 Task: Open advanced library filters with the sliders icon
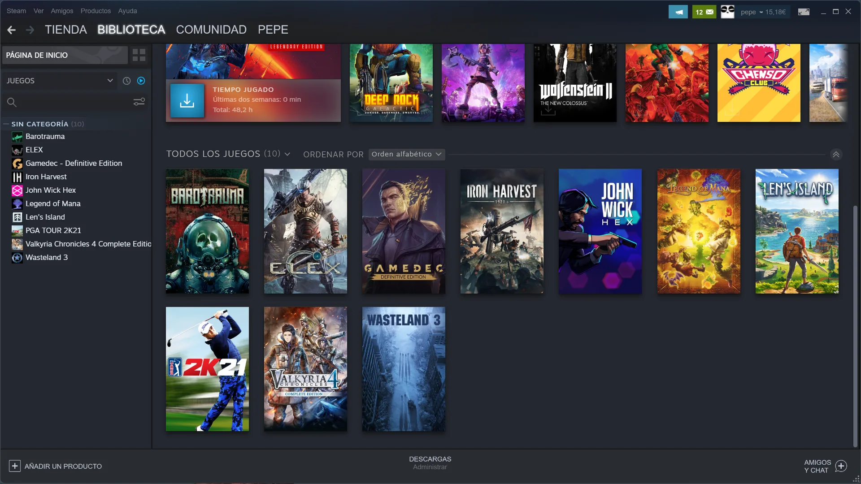click(139, 102)
